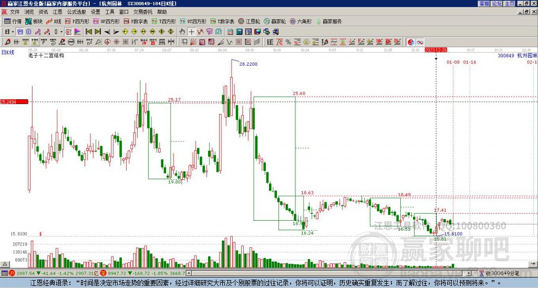The width and height of the screenshot is (538, 288).
Task: Click the 老子十二宫结构 label
Action: (46, 55)
